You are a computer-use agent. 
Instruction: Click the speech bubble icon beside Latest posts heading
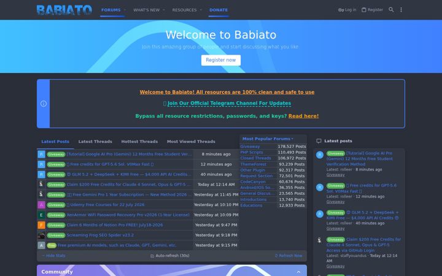[319, 141]
